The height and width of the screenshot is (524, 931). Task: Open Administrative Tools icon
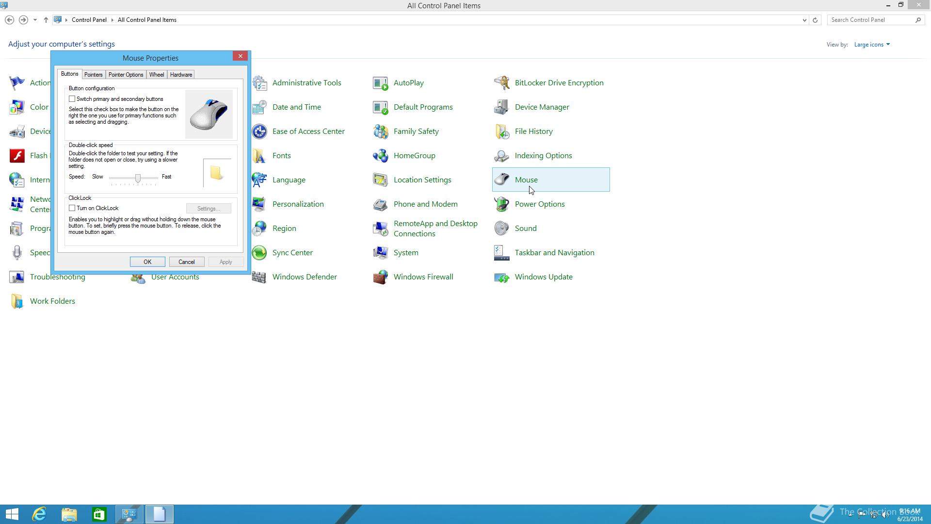click(x=260, y=83)
